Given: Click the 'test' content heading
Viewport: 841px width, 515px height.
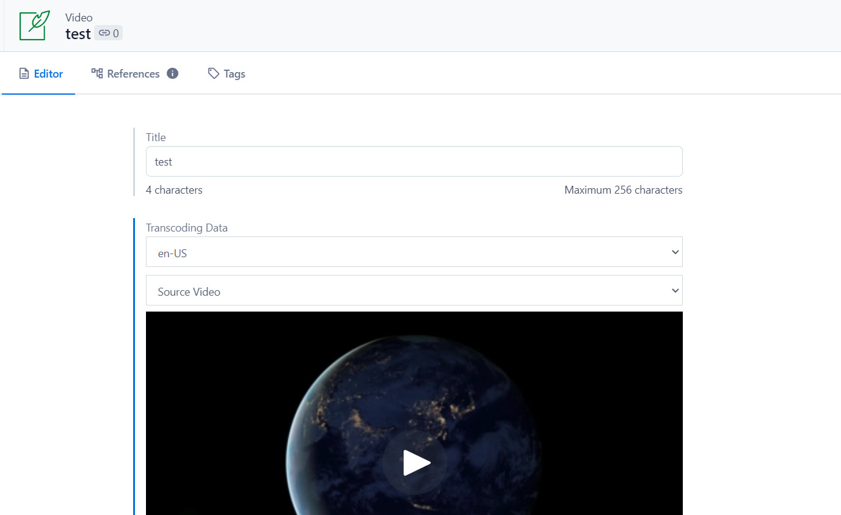Looking at the screenshot, I should click(x=78, y=34).
